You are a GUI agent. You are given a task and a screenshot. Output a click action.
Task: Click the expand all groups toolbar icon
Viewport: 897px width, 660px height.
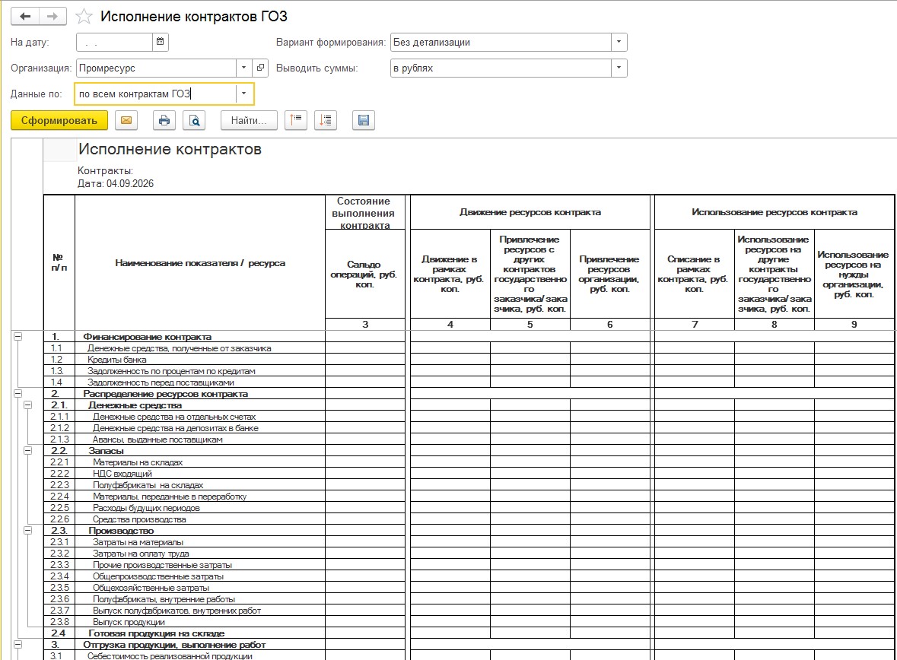point(326,120)
